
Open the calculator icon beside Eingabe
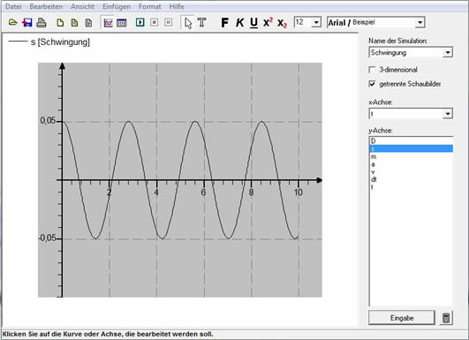446,318
